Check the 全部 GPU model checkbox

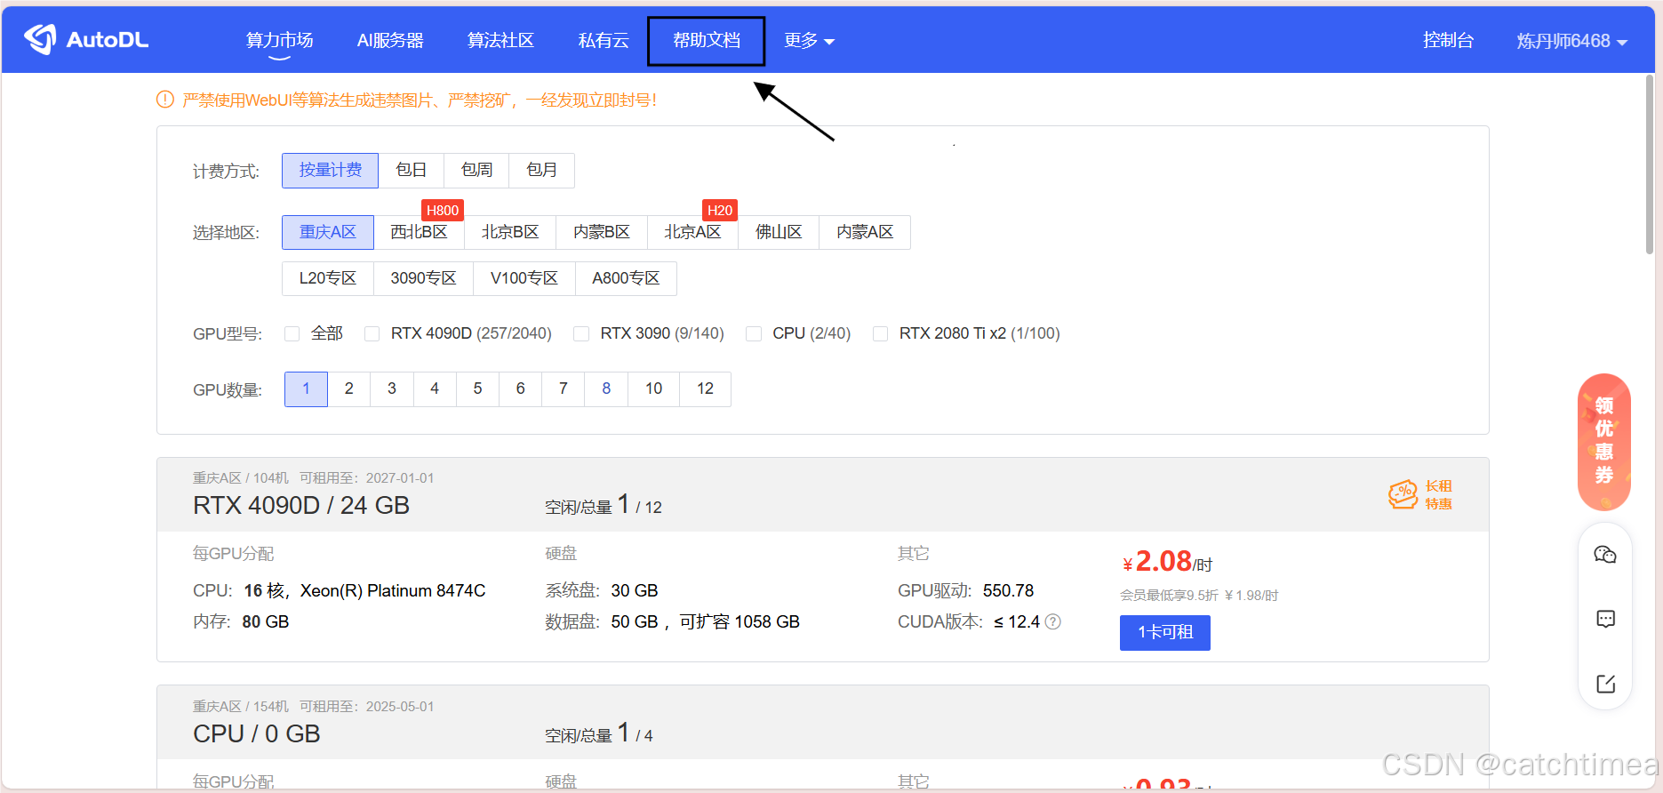pos(292,333)
